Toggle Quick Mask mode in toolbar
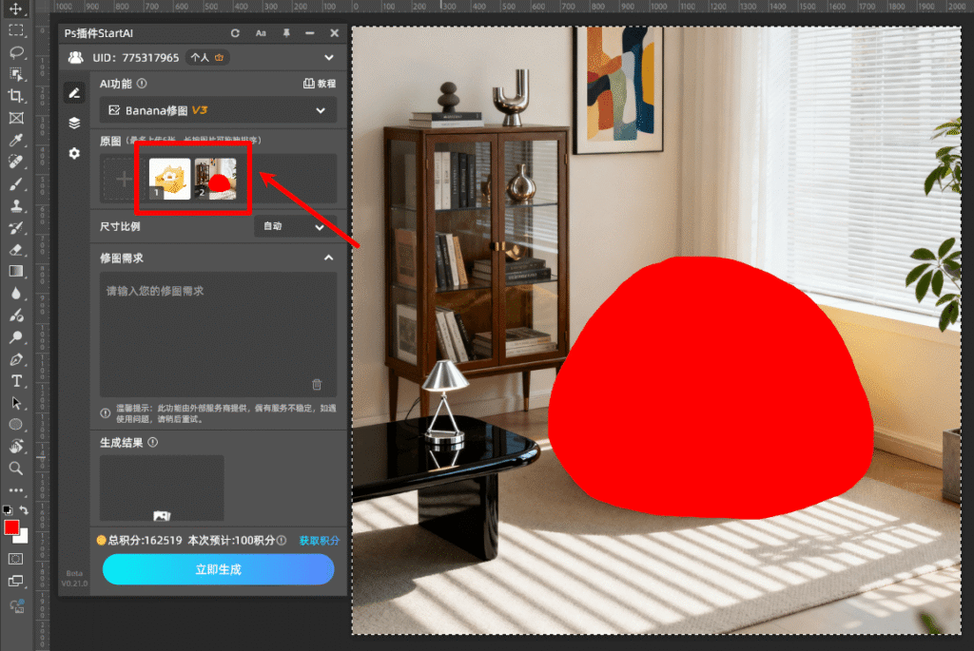The height and width of the screenshot is (651, 974). (x=16, y=558)
